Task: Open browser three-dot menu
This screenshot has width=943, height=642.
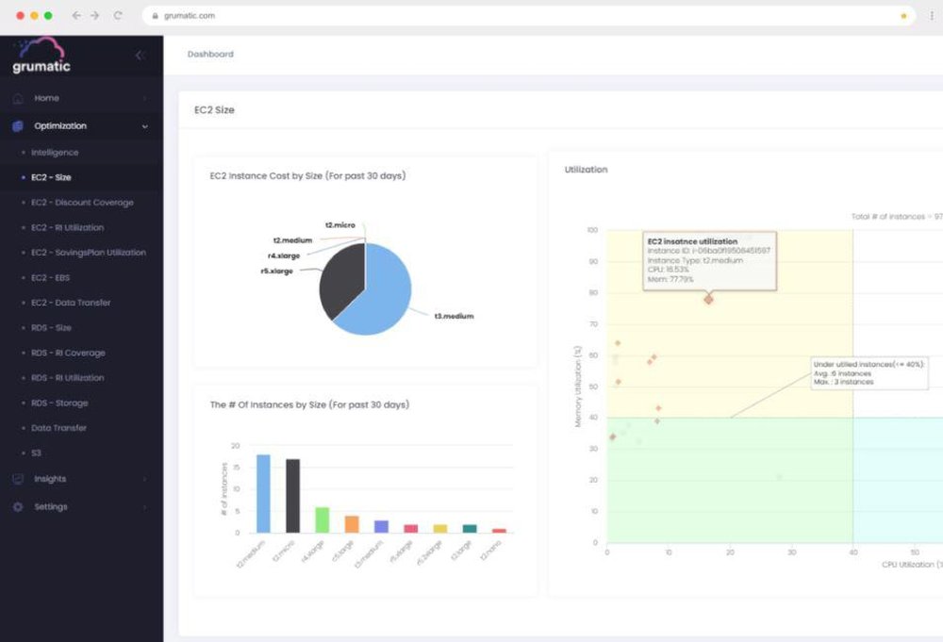Action: pyautogui.click(x=932, y=16)
